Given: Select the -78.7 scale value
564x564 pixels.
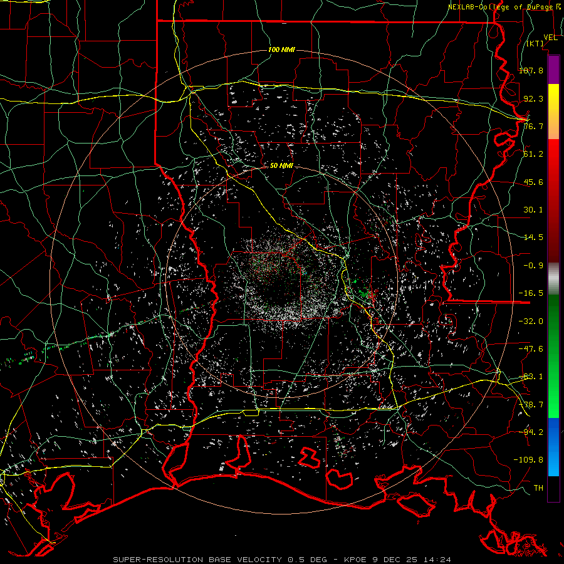Looking at the screenshot, I should (531, 405).
